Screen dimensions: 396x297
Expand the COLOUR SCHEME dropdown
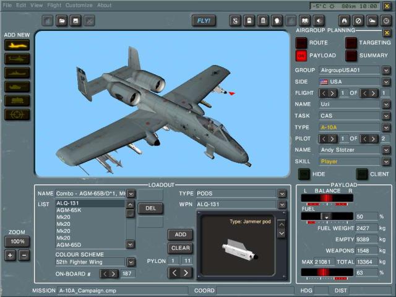131,262
